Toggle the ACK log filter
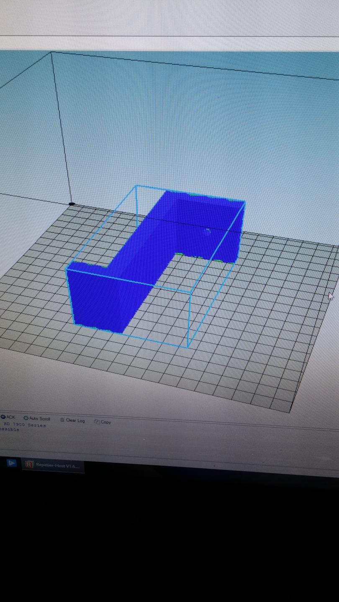 click(x=8, y=417)
